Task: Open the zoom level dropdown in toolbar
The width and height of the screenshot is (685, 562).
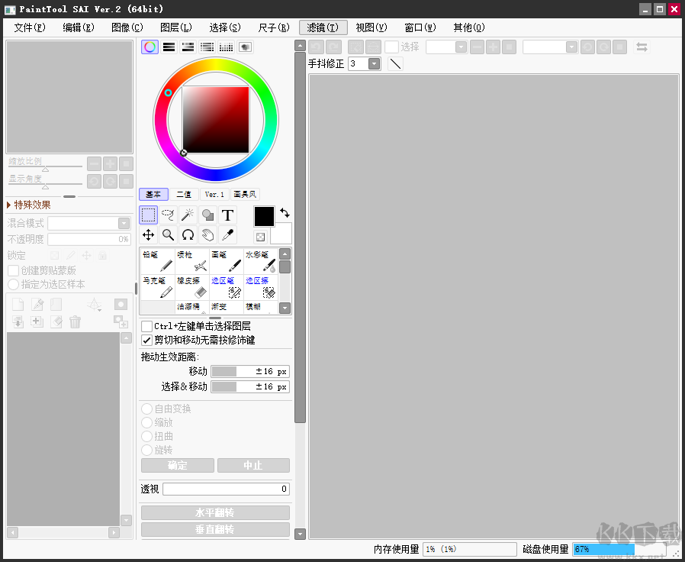Action: tap(461, 47)
